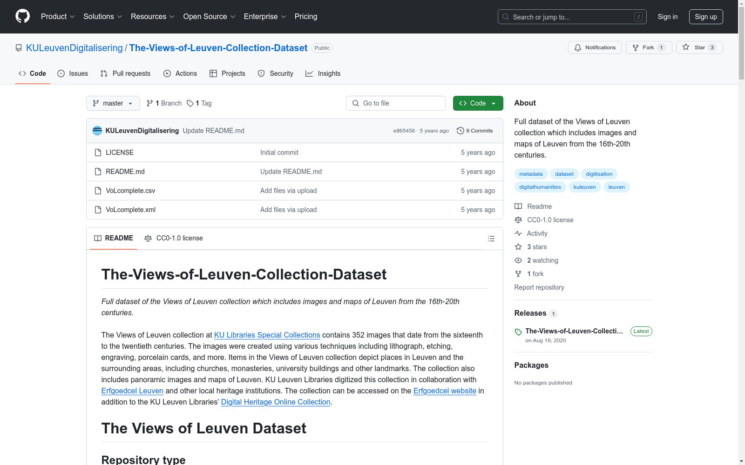745x465 pixels.
Task: Click the Sign up button
Action: 706,17
